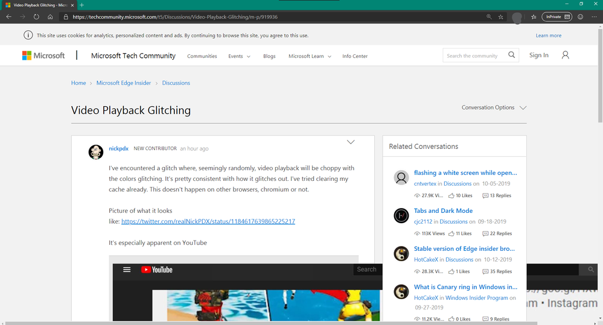Image resolution: width=603 pixels, height=325 pixels.
Task: Expand Microsoft Learn dropdown
Action: coord(310,56)
